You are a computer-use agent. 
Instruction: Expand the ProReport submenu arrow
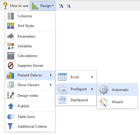(x=92, y=89)
